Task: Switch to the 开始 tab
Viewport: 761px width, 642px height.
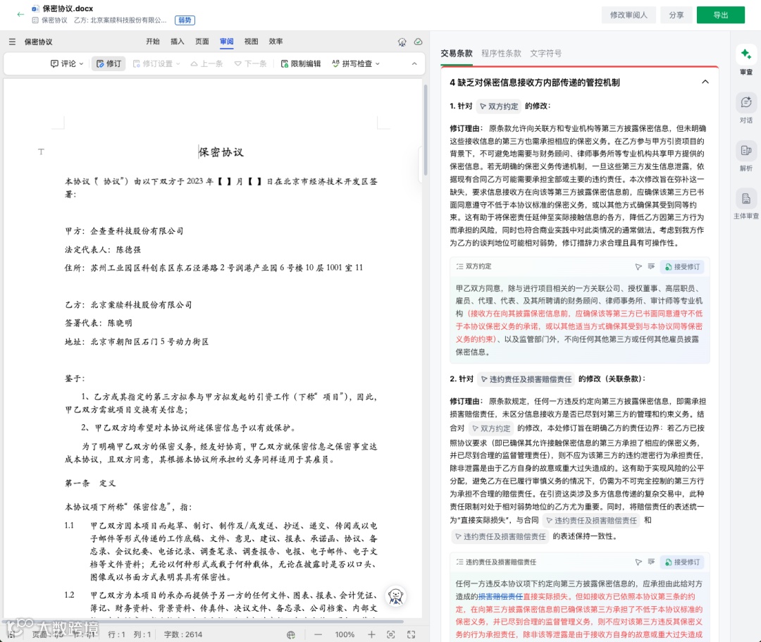Action: (x=153, y=42)
